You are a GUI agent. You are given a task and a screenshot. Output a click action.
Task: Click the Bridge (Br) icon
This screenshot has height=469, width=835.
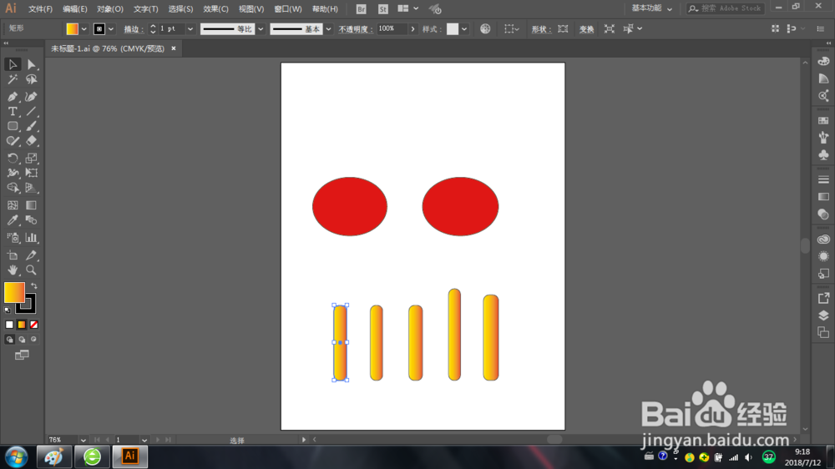[x=361, y=9]
